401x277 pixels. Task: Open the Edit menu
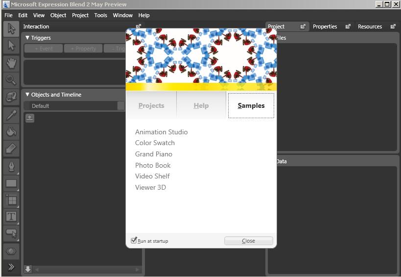click(23, 15)
